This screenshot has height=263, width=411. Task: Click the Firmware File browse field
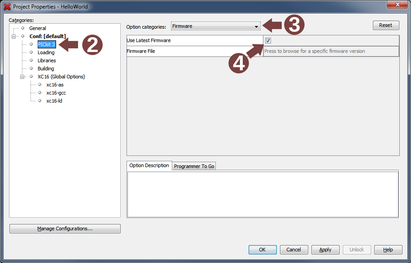coord(331,51)
